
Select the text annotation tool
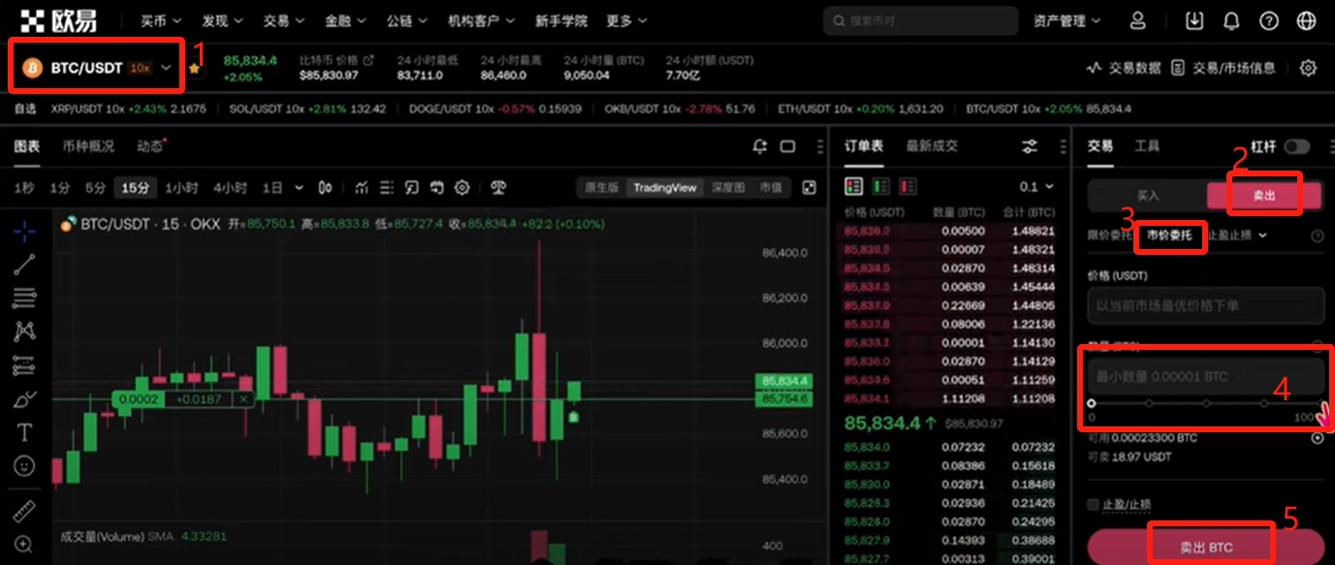[24, 432]
